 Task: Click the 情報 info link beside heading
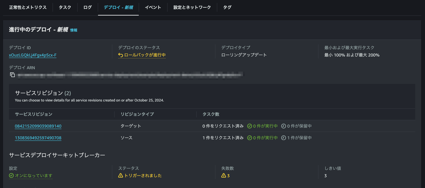(74, 30)
